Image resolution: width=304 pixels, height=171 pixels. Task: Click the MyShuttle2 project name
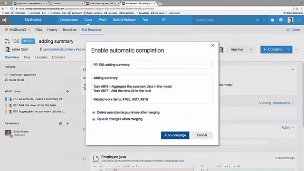(33, 20)
